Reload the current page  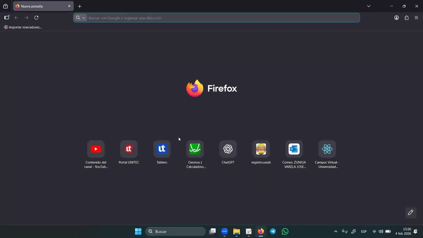click(36, 18)
